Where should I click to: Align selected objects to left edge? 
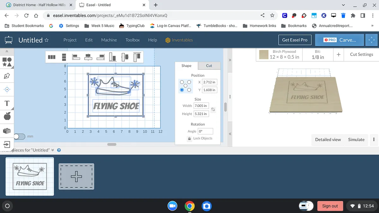click(76, 57)
